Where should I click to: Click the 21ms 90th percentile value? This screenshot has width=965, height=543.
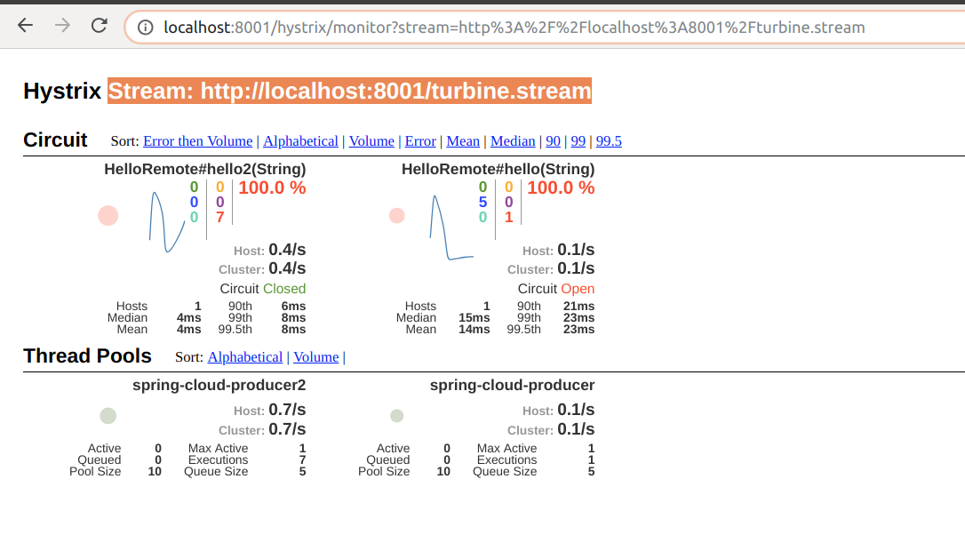click(579, 306)
